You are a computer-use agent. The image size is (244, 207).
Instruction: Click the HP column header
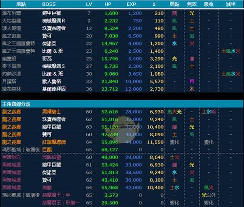click(x=108, y=4)
